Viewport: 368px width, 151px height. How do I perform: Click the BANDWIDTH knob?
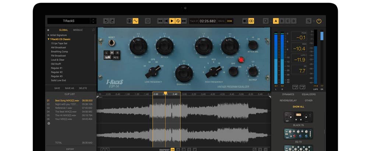pyautogui.click(x=184, y=73)
